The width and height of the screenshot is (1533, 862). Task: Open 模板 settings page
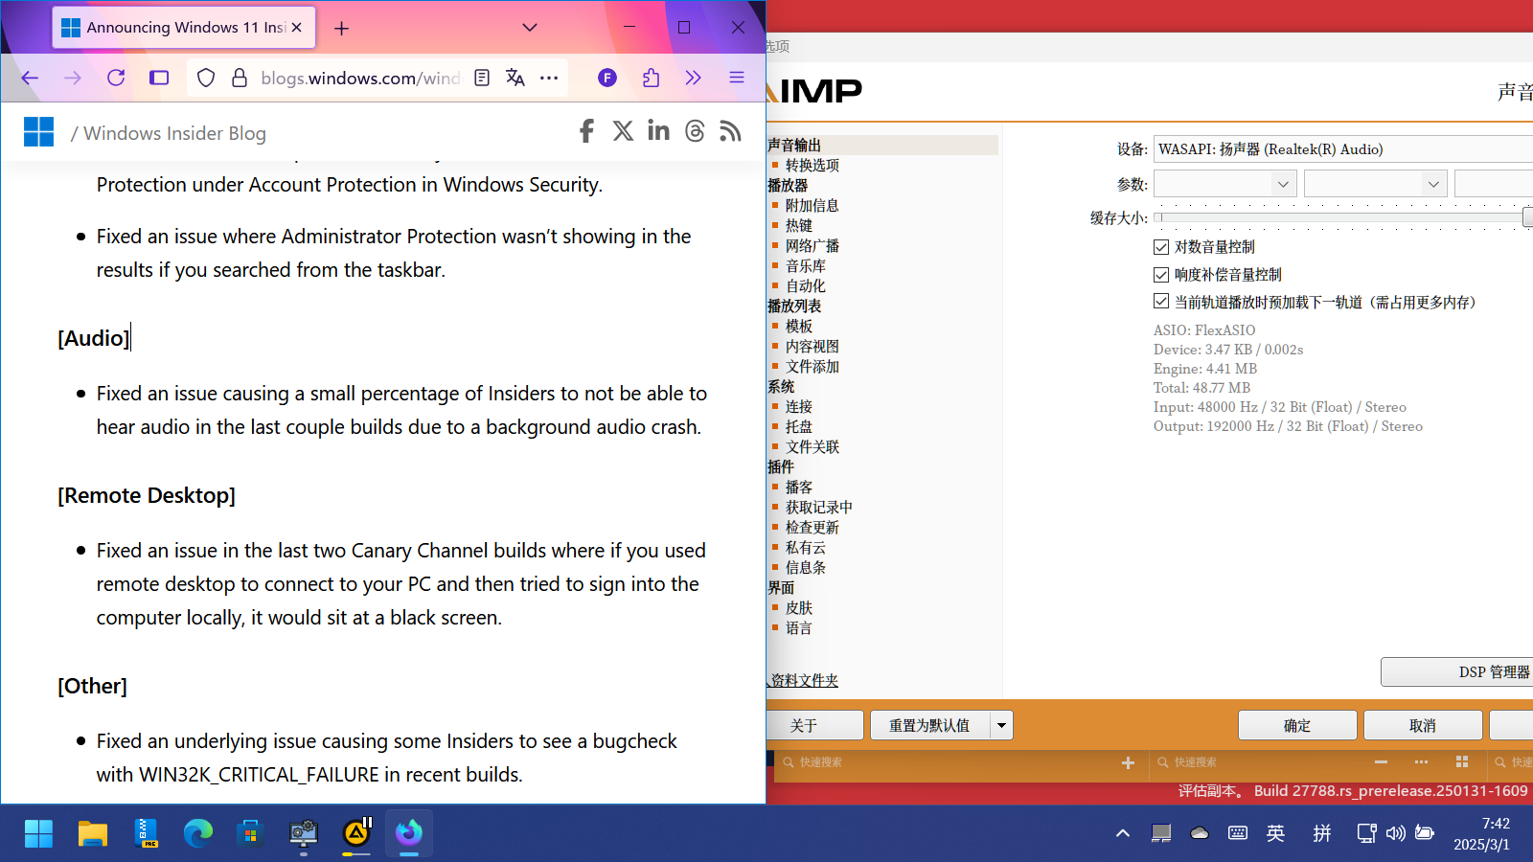799,326
